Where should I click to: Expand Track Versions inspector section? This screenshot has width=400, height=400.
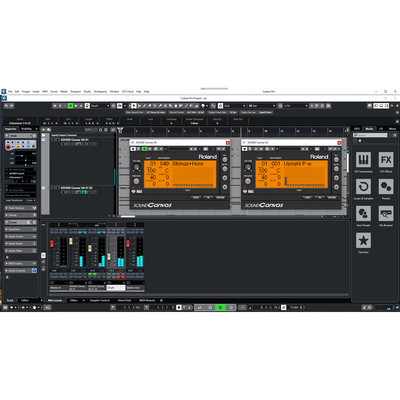21,208
